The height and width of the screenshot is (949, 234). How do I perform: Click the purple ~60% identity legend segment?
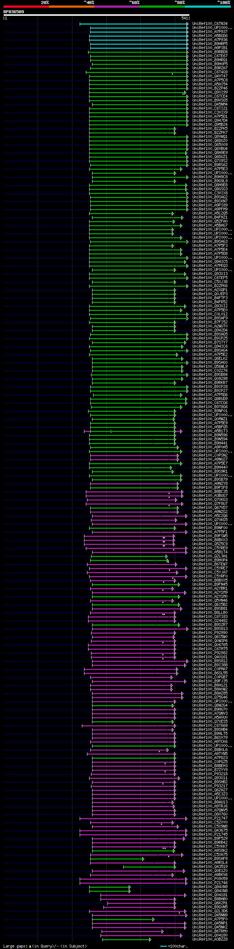pyautogui.click(x=117, y=7)
